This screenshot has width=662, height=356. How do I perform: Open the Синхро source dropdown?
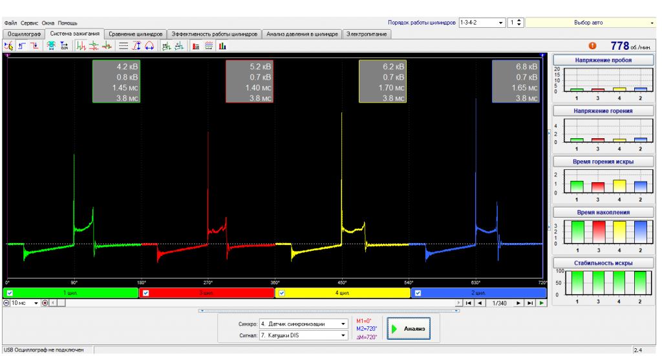point(303,324)
